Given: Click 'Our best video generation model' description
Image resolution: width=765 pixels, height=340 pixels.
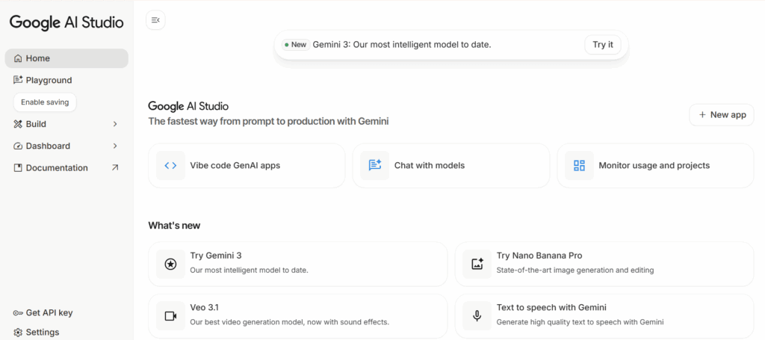Looking at the screenshot, I should pyautogui.click(x=289, y=322).
